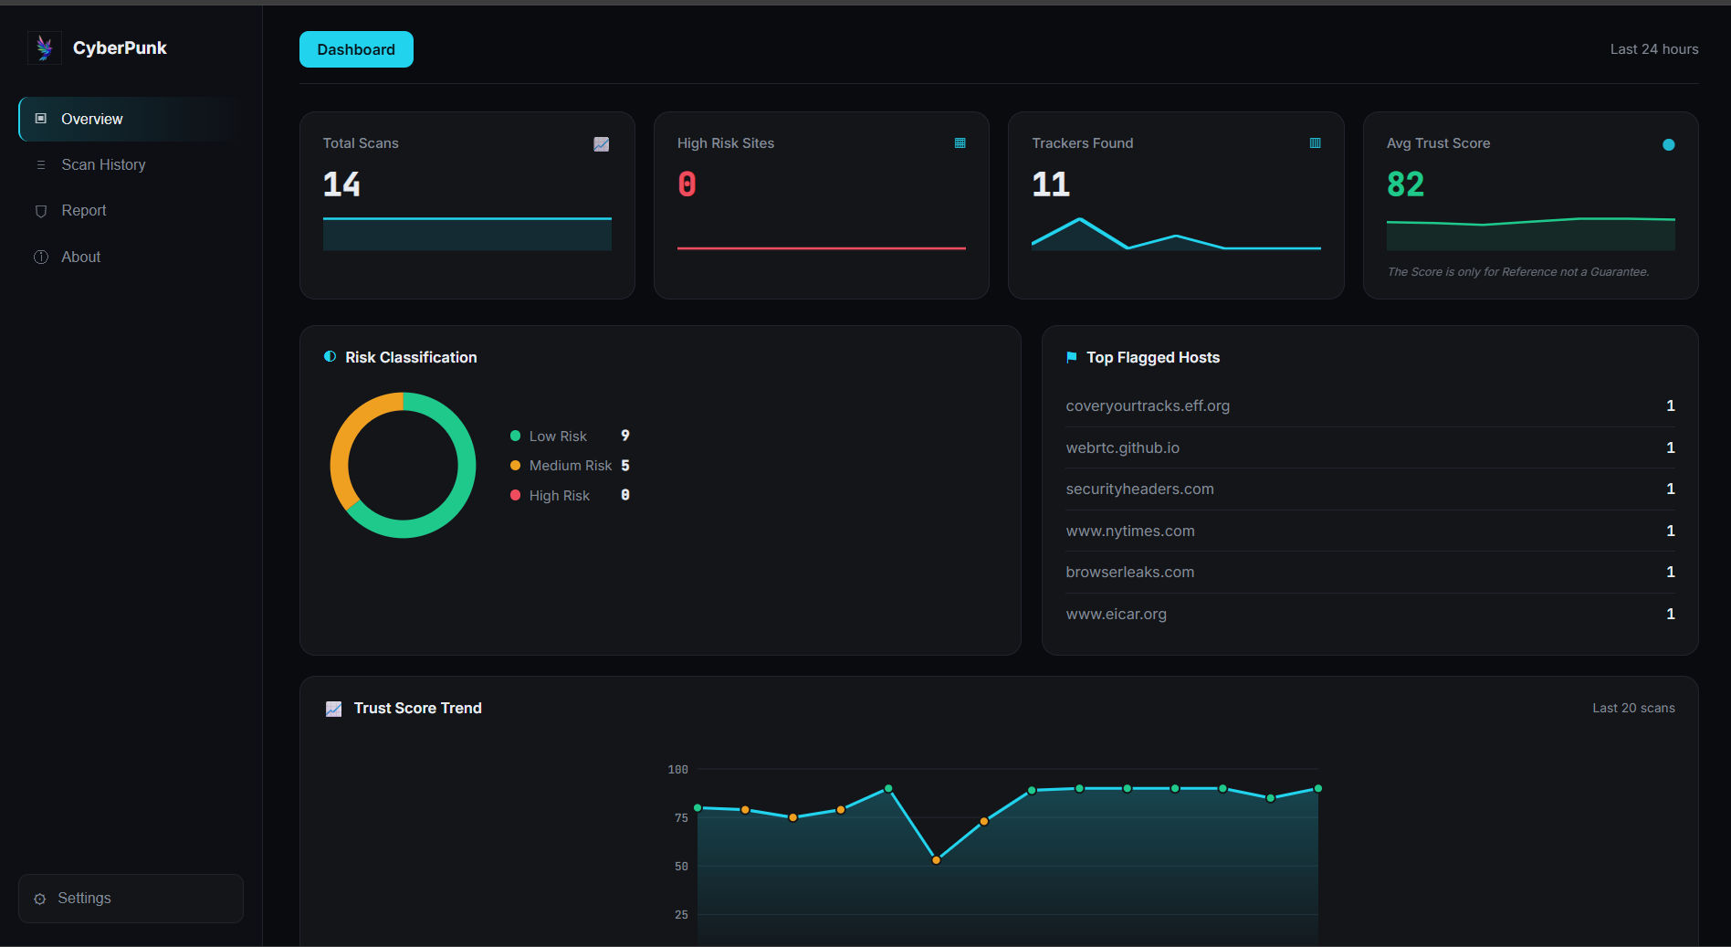
Task: Click the Scan History list icon
Action: pyautogui.click(x=41, y=164)
